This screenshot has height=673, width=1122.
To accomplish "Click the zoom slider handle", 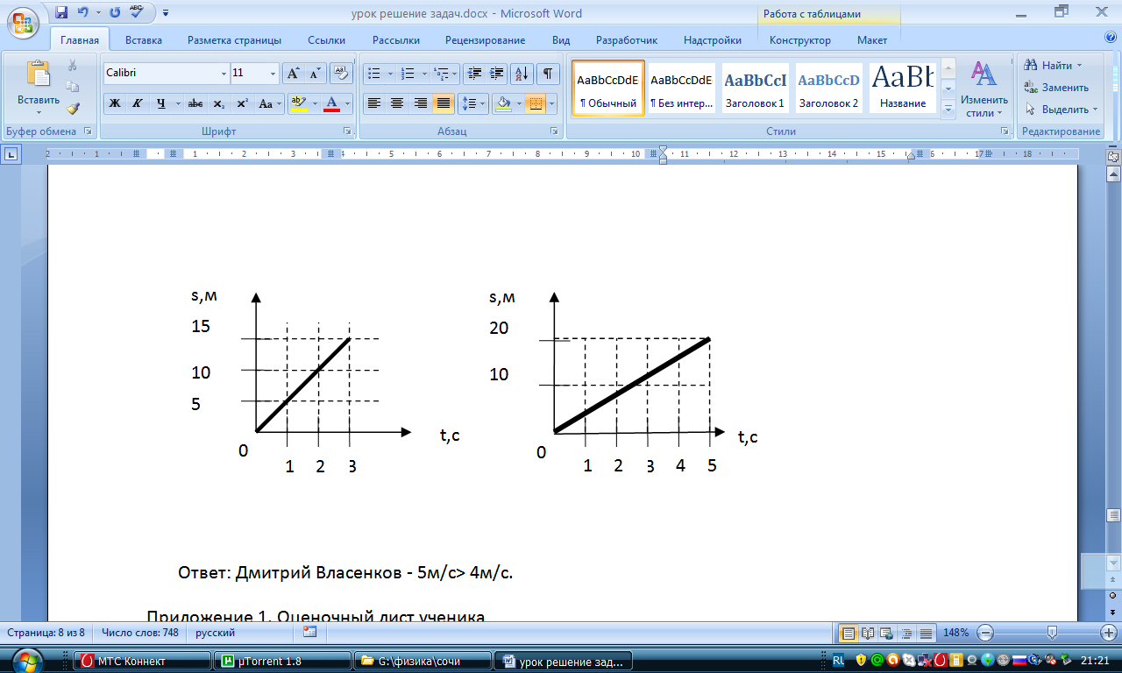I will pos(1052,632).
